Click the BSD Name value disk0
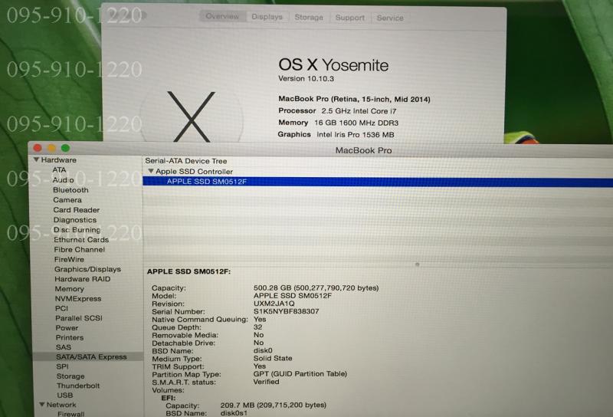 [263, 350]
